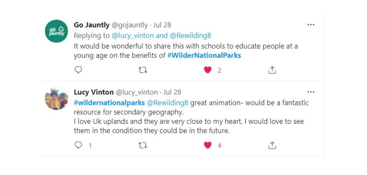Open more options on Go Jauntly's tweet
The image size is (367, 175).
311,25
